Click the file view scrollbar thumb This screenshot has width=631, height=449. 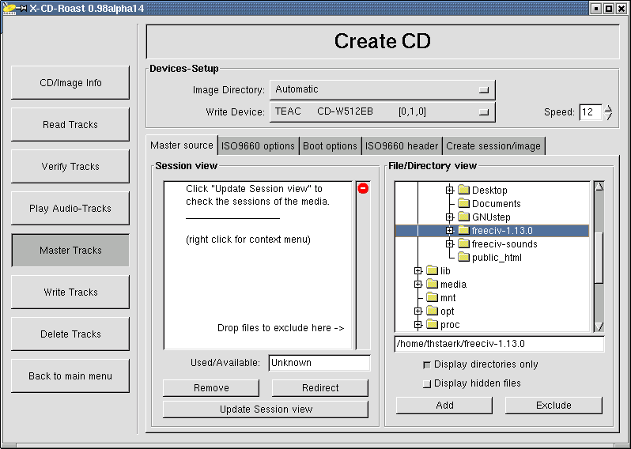[x=599, y=258]
